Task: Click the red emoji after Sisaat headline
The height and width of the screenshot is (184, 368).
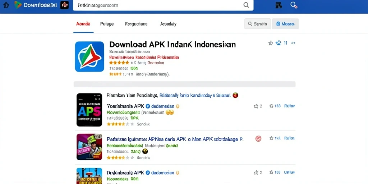Action: [x=235, y=95]
